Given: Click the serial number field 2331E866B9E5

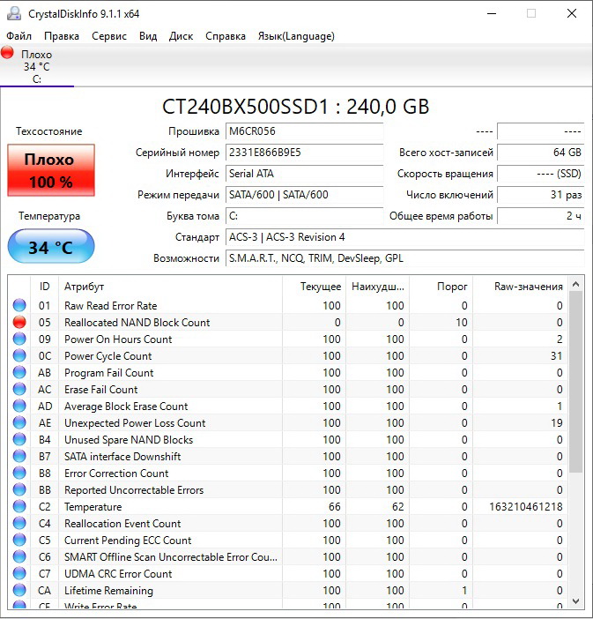Looking at the screenshot, I should click(304, 153).
